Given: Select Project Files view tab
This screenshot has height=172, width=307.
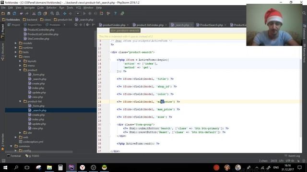Looking at the screenshot, I should tap(33, 25).
